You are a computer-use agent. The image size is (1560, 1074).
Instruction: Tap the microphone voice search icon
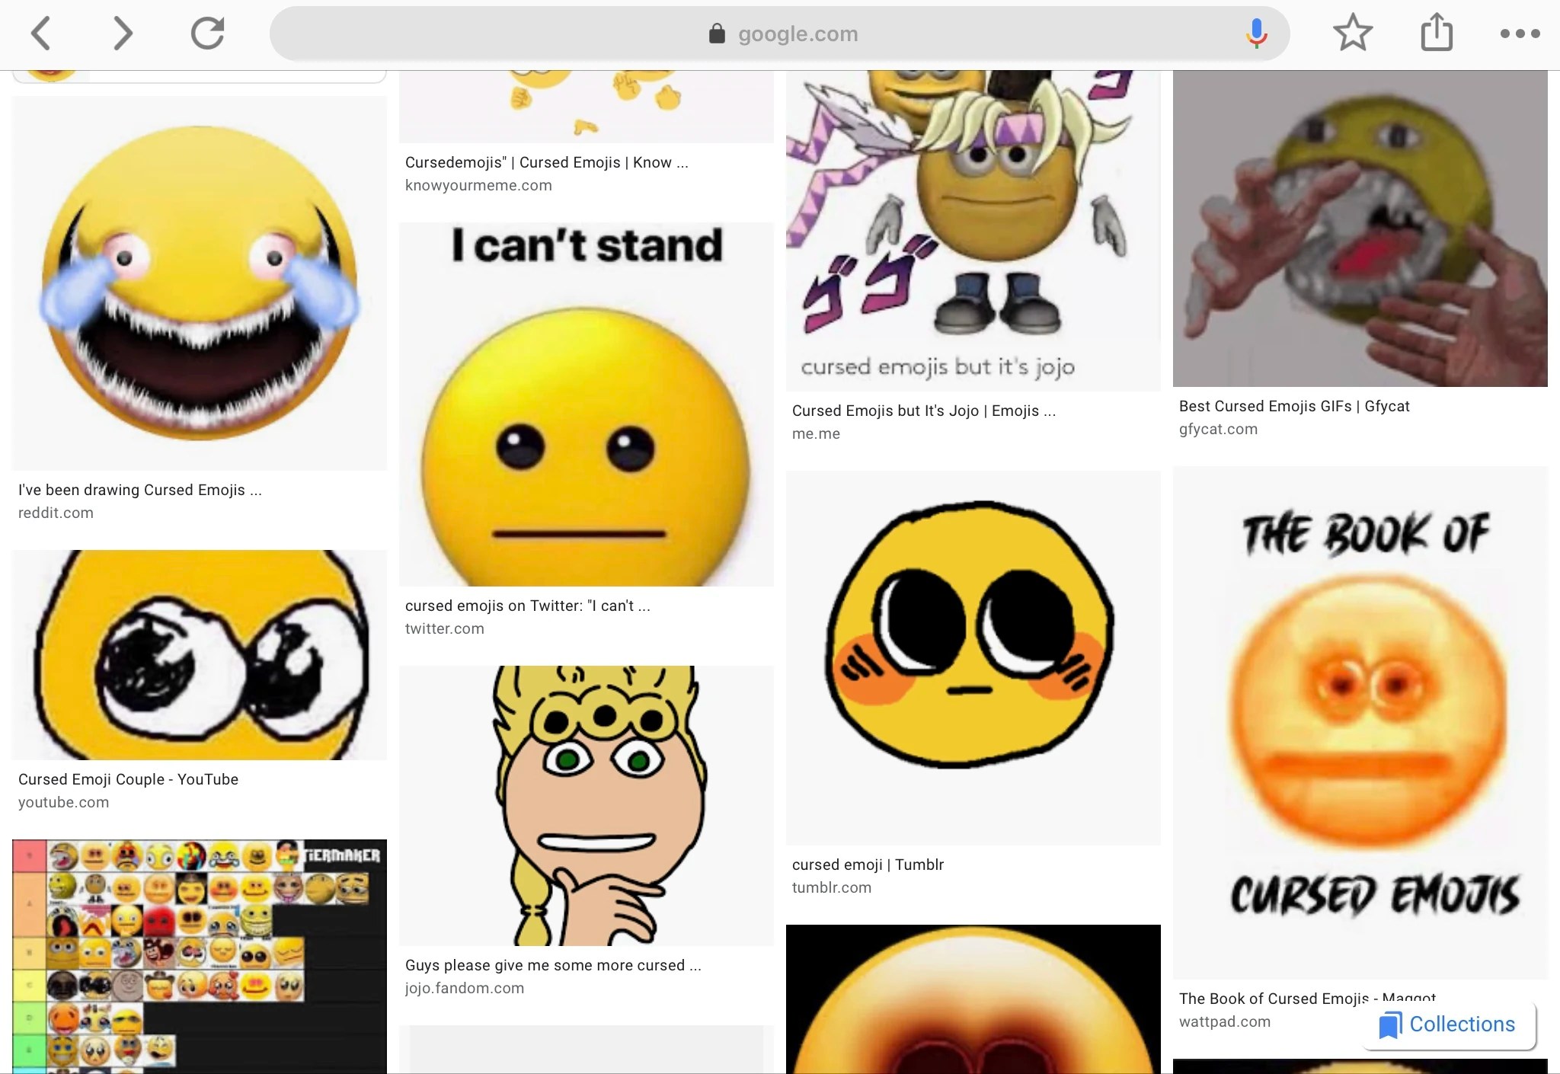(x=1256, y=34)
